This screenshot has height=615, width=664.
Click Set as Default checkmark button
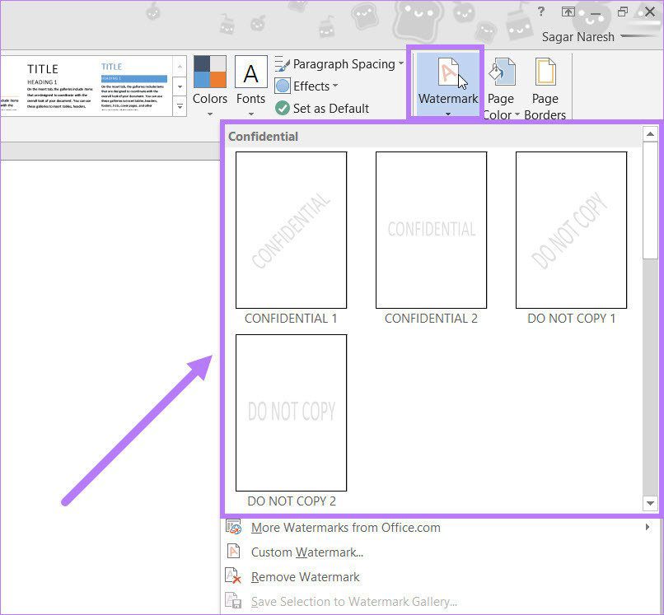[x=323, y=109]
